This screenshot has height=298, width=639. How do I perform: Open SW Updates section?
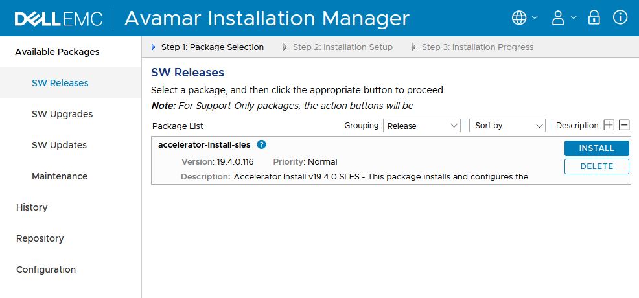click(x=59, y=145)
